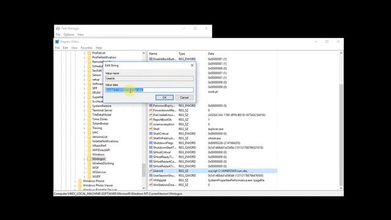Viewport: 391px width, 220px height.
Task: Click the Shell string value icon
Action: [x=151, y=129]
